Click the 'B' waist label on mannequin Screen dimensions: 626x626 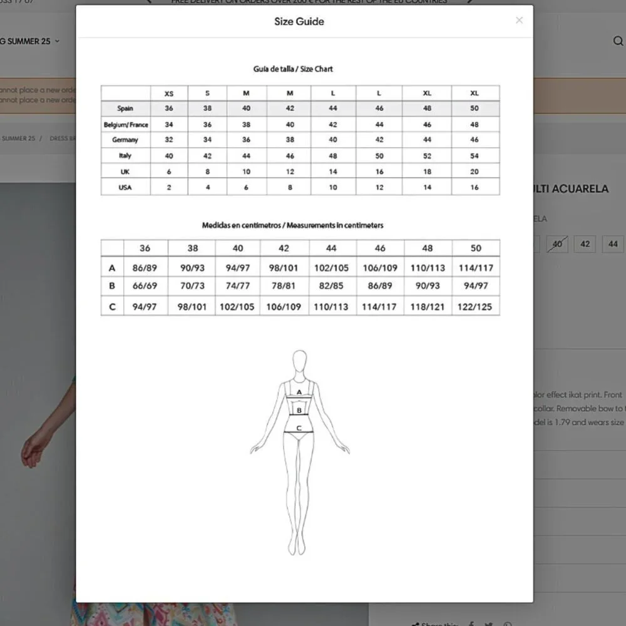click(x=299, y=410)
